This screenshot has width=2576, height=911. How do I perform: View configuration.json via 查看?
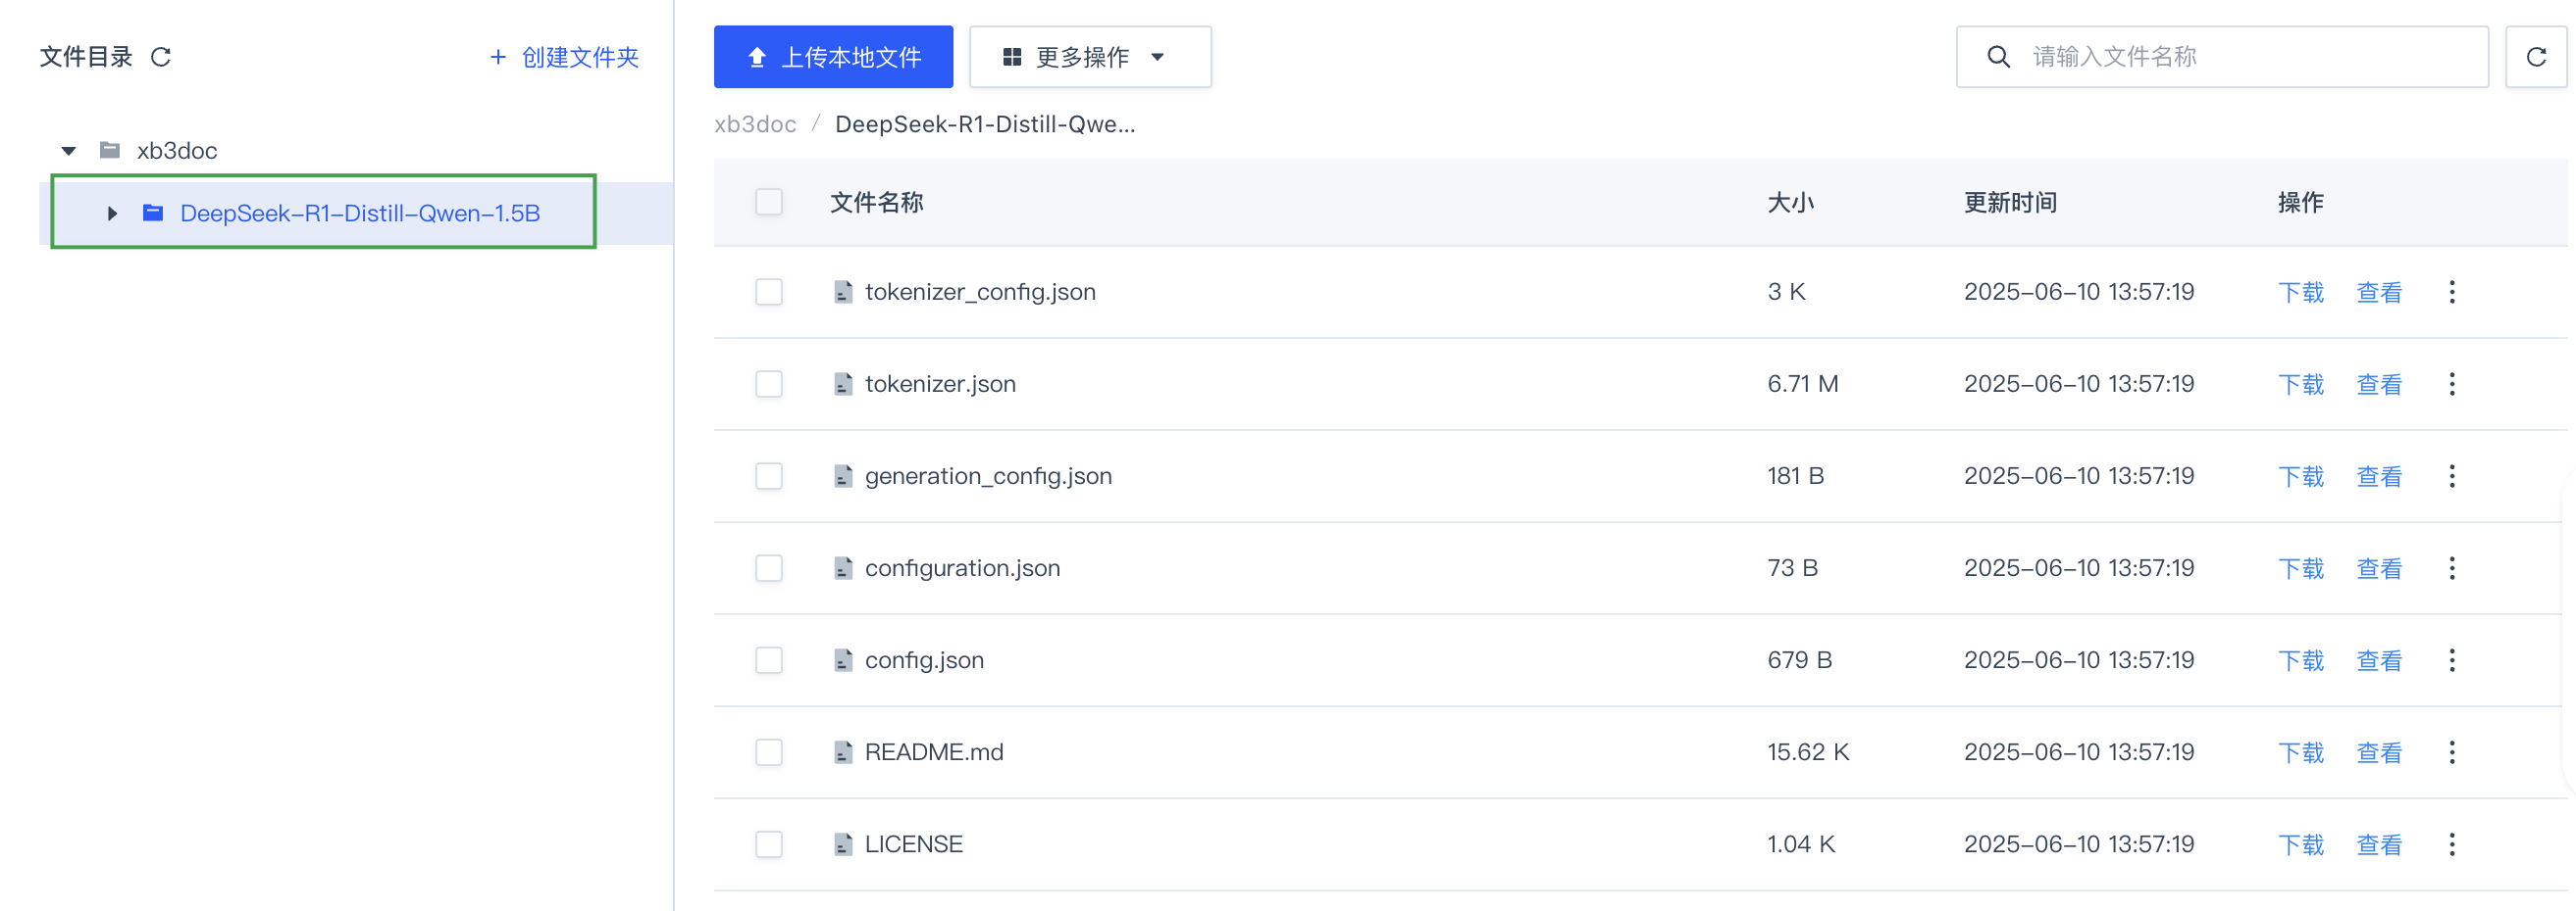[x=2379, y=568]
